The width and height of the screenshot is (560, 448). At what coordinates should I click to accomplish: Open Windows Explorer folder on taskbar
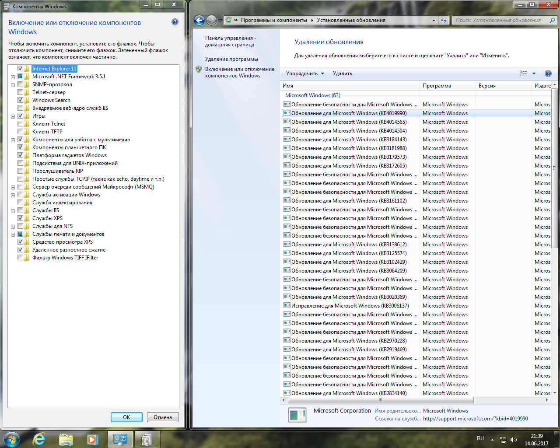(x=66, y=439)
